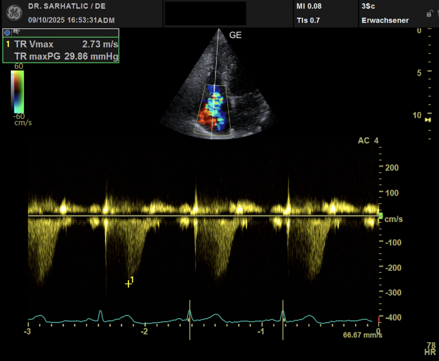Image resolution: width=439 pixels, height=361 pixels.
Task: Click the HR 78 heart rate readout
Action: (x=431, y=348)
